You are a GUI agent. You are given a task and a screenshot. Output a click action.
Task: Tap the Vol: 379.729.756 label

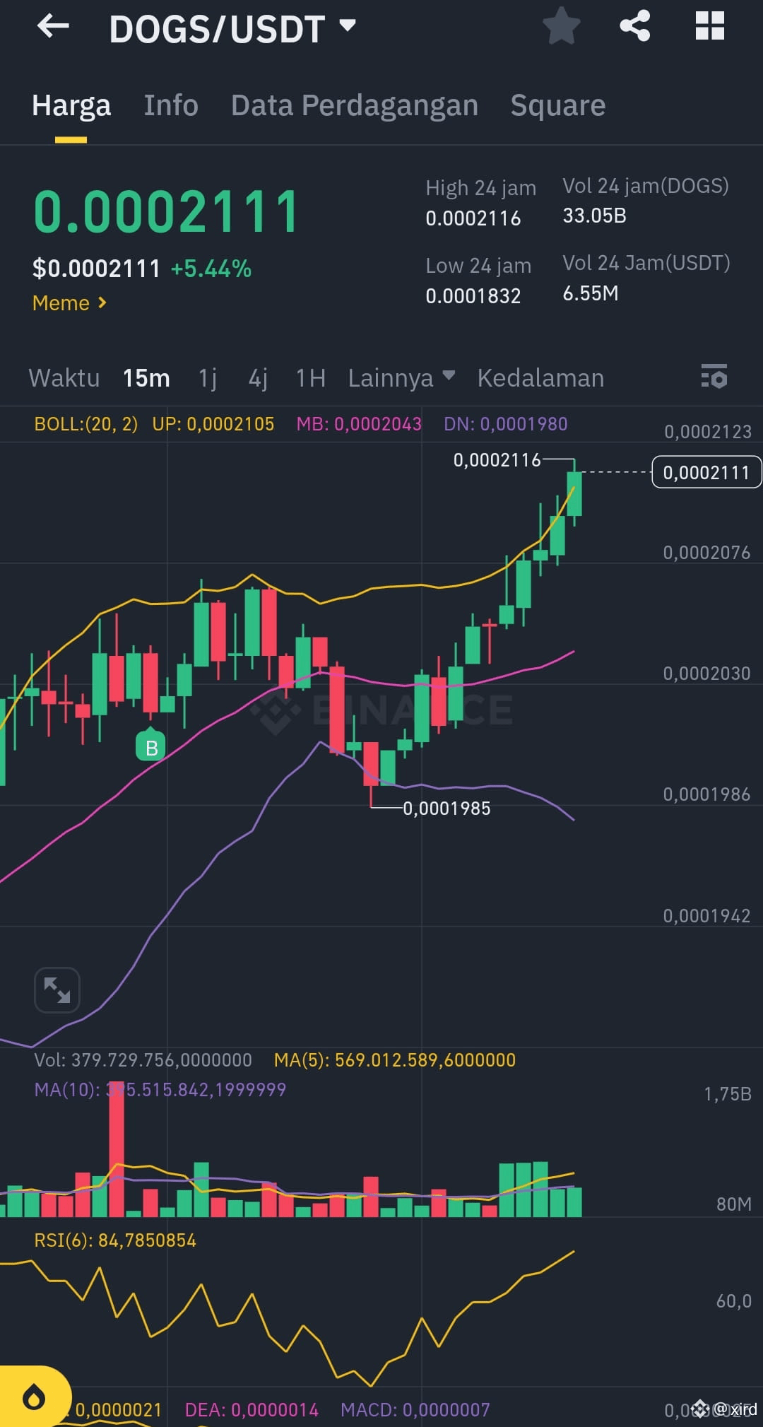pos(143,1060)
